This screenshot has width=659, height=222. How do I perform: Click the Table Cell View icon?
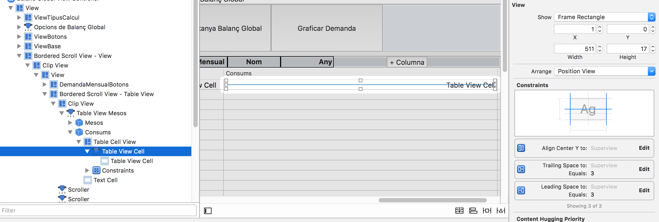88,142
